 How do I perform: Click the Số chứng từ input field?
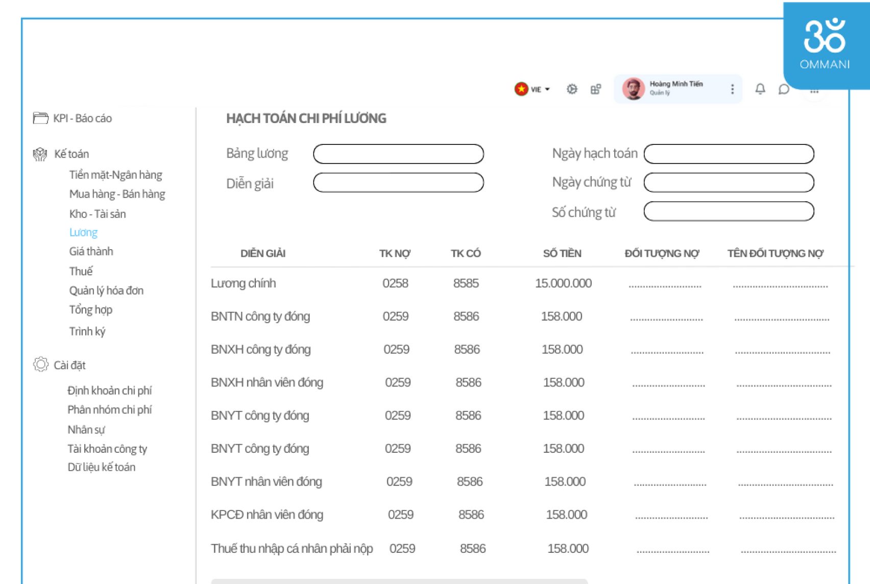[x=729, y=211]
